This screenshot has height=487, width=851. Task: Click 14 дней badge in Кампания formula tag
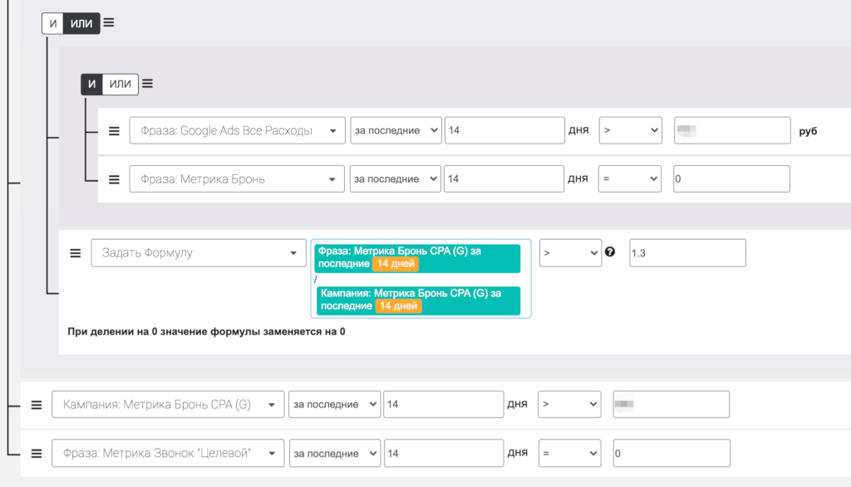398,306
